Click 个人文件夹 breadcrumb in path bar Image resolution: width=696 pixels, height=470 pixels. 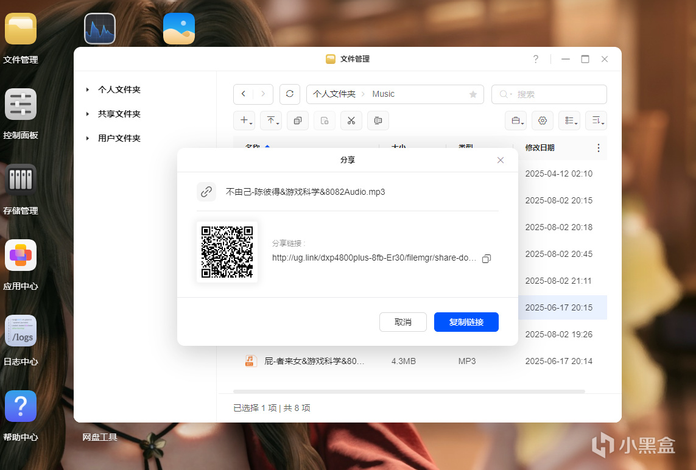334,94
